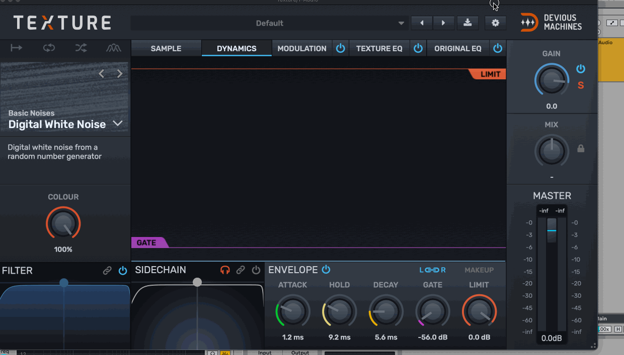Click the plugin window resize grip
624x355 pixels.
coord(593,345)
